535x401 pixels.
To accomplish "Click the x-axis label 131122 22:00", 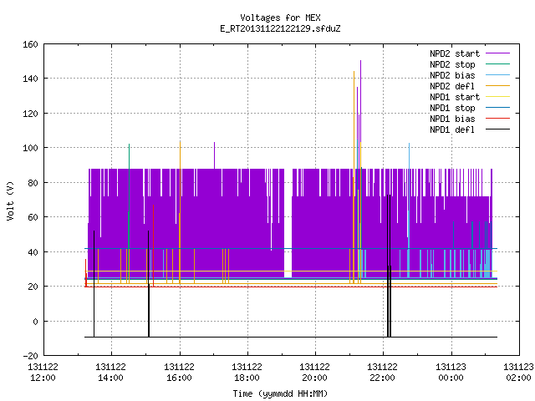I will click(382, 373).
